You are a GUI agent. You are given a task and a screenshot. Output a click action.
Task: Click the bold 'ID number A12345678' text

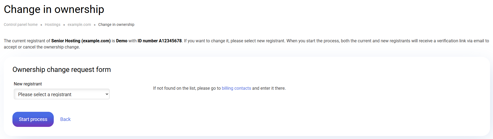point(160,41)
